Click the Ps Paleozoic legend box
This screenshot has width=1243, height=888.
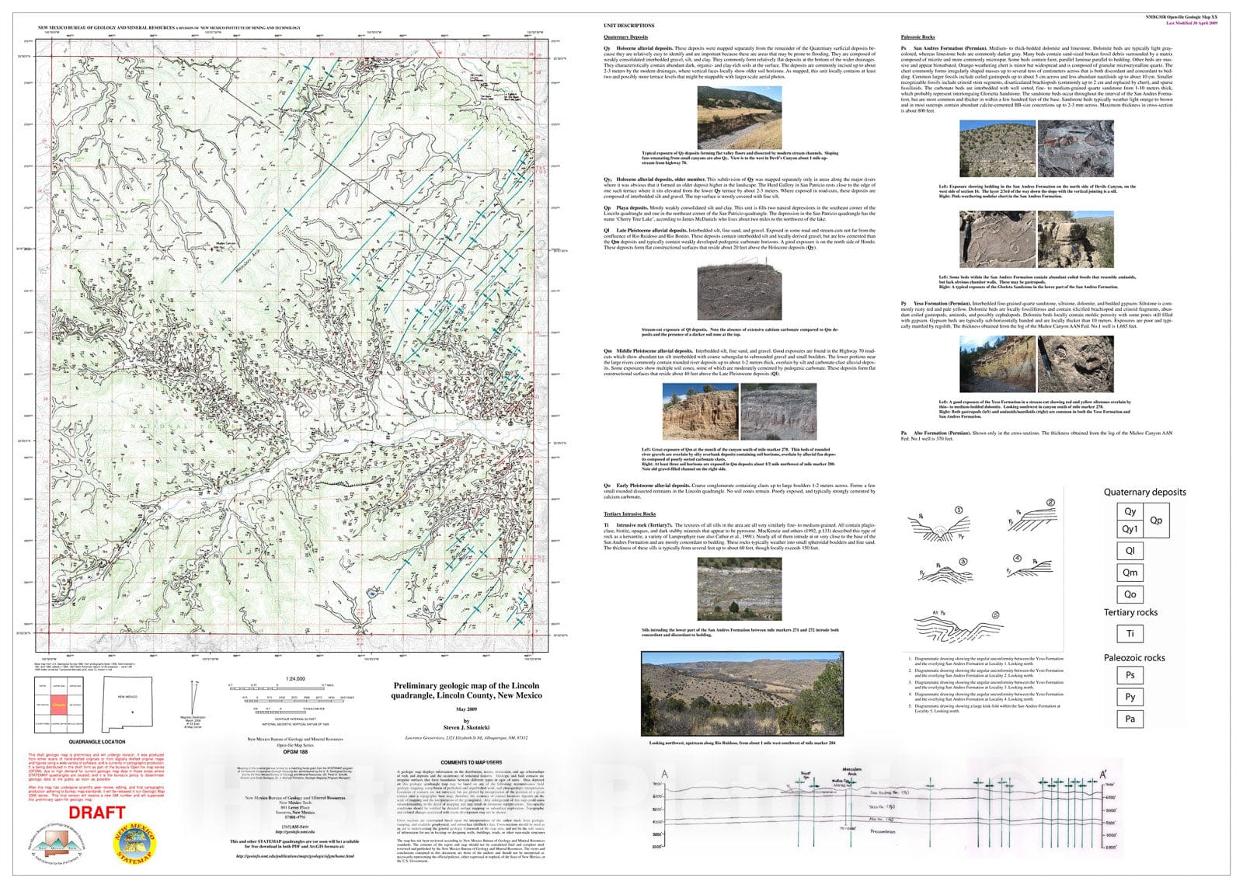(1130, 675)
